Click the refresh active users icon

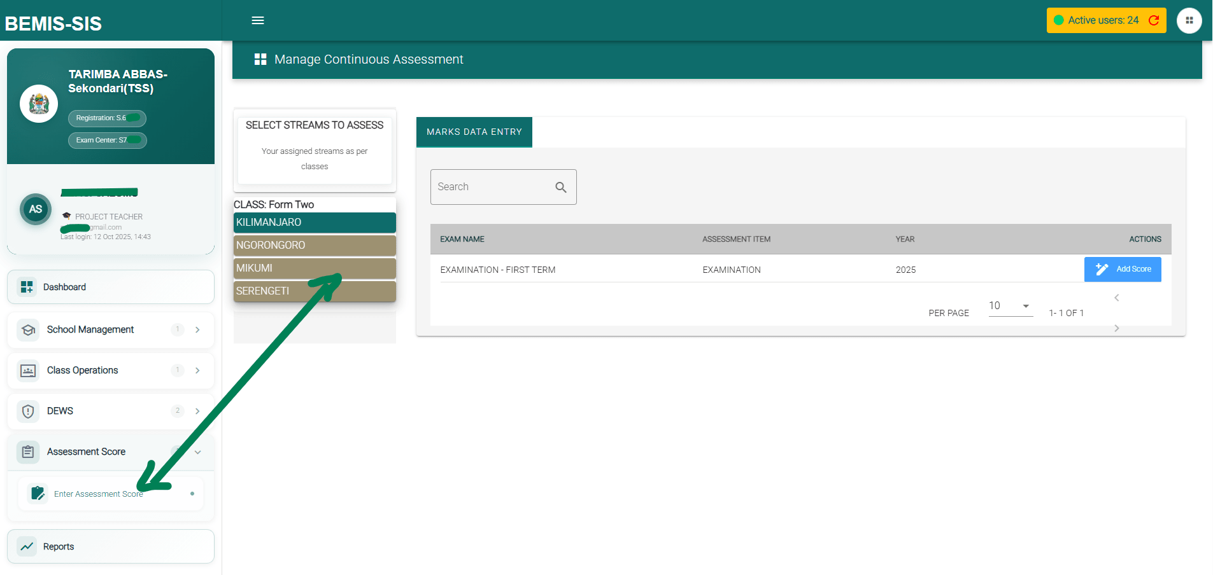pyautogui.click(x=1154, y=20)
